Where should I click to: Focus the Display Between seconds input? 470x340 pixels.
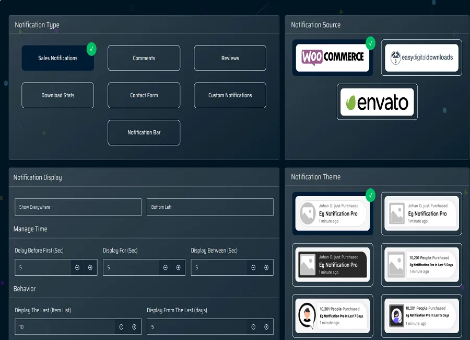coord(219,267)
